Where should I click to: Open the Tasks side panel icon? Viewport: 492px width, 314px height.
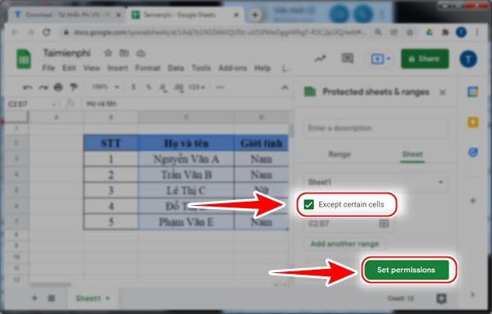point(473,152)
